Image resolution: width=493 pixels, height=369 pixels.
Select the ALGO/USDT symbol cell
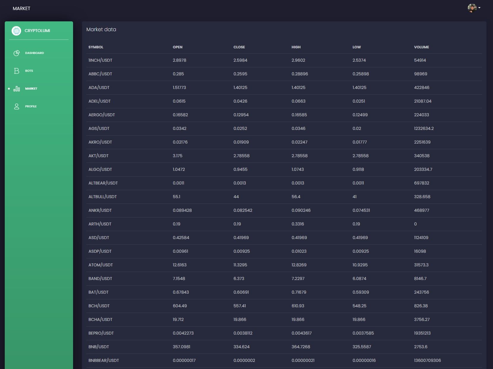click(x=100, y=169)
